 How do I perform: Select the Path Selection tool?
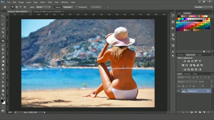3,82
